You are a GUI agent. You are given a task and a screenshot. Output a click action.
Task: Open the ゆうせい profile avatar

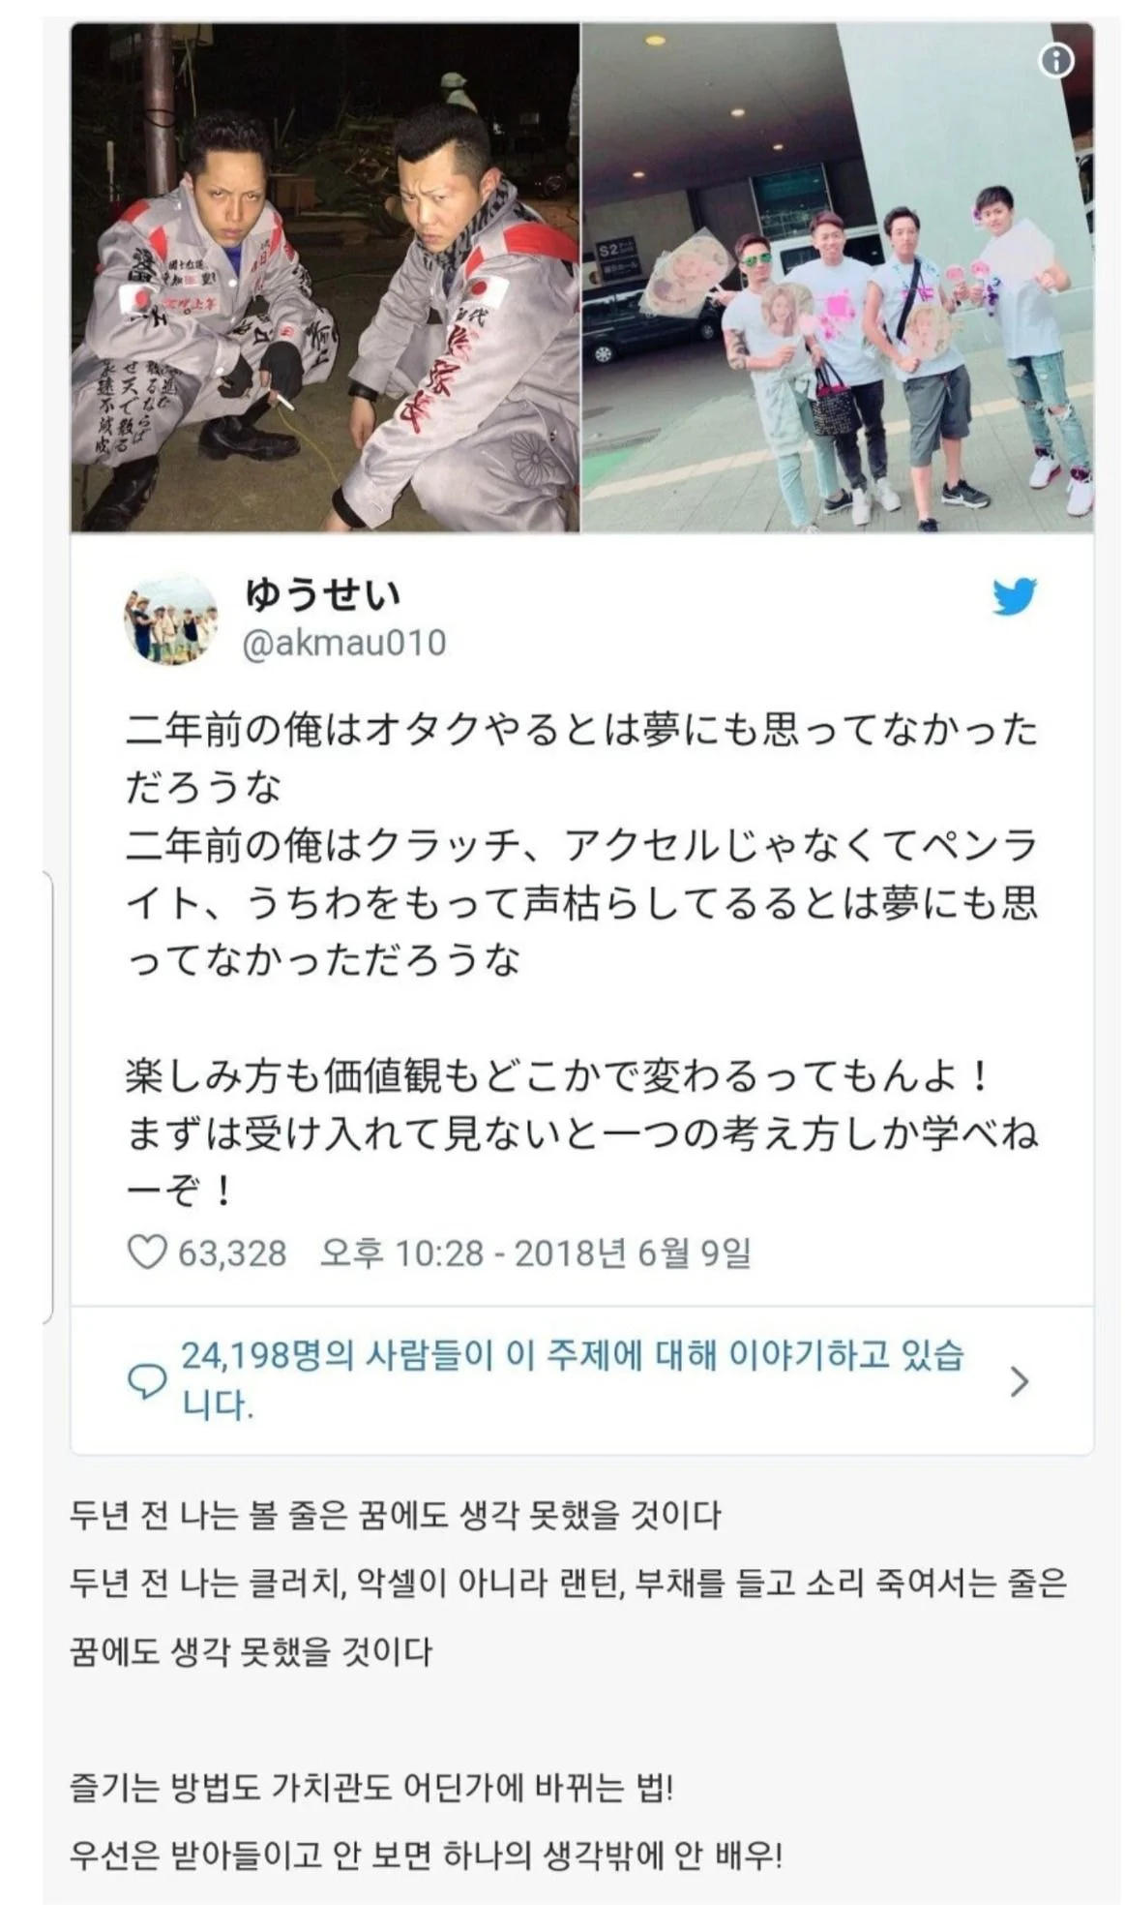coord(170,619)
